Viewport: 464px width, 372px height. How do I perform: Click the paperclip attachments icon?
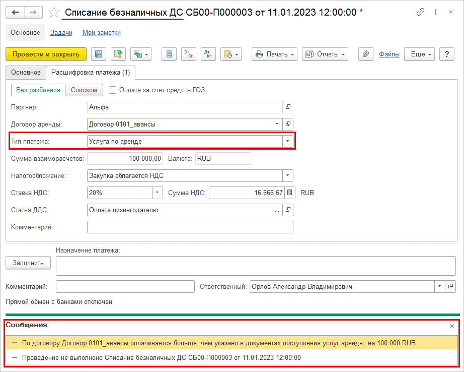[x=366, y=54]
